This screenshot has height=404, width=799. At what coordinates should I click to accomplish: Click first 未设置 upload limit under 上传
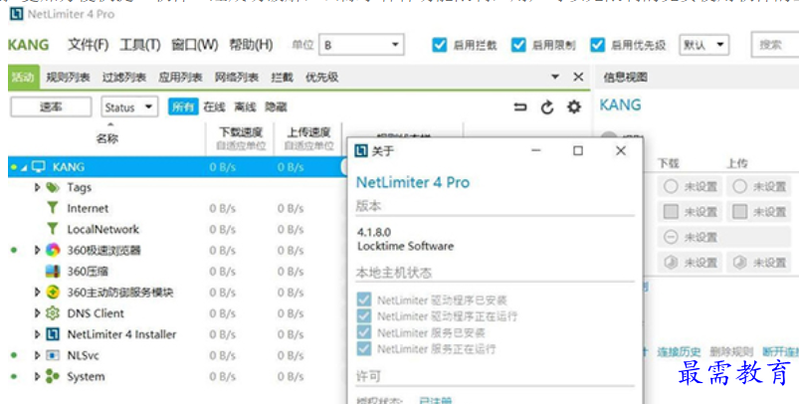pos(759,186)
